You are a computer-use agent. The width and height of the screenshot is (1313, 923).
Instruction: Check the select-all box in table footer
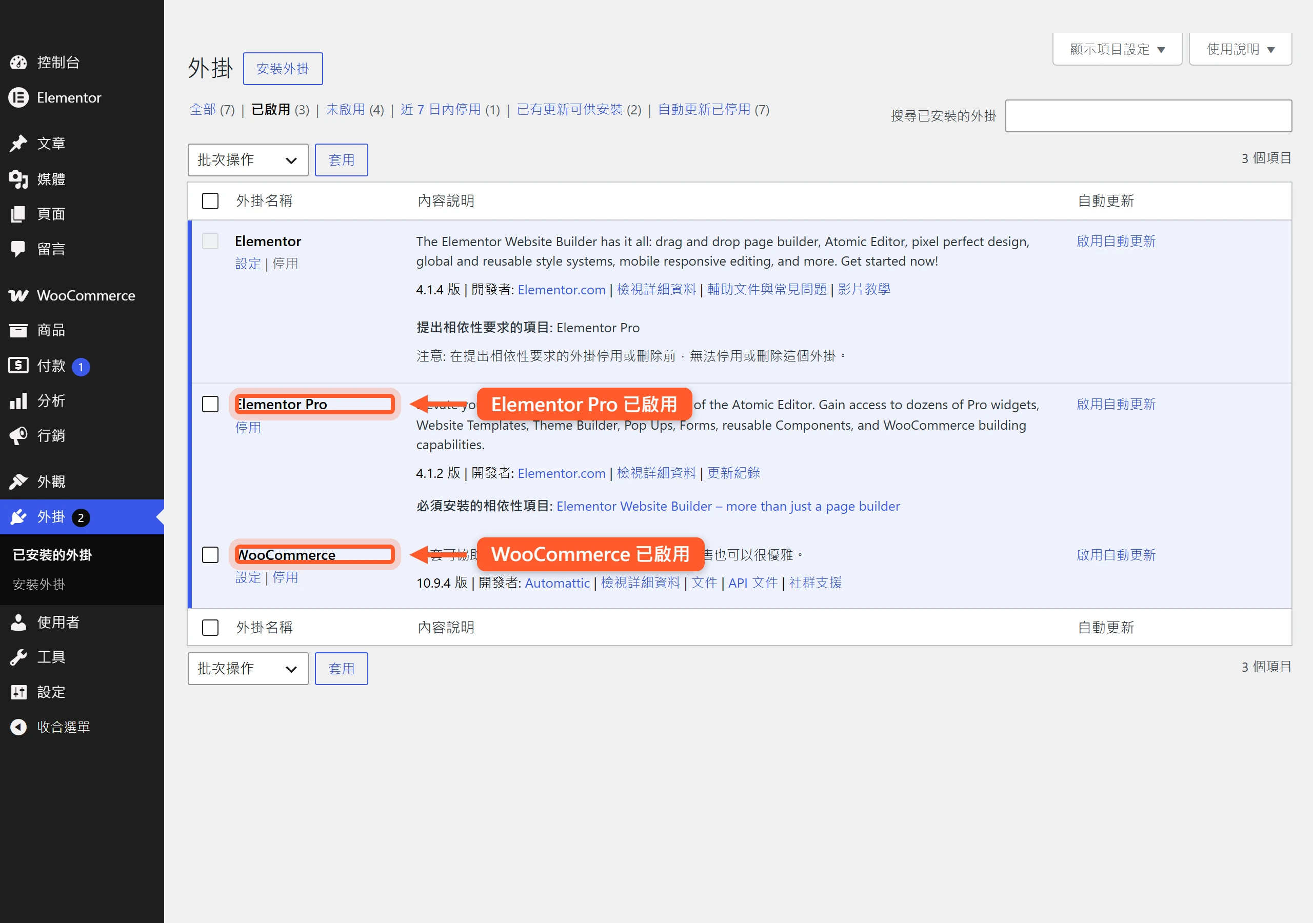click(x=210, y=627)
